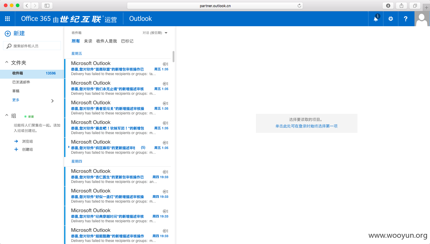Click the reply icon on the "超能酷跑" email
This screenshot has height=244, width=430.
(165, 231)
